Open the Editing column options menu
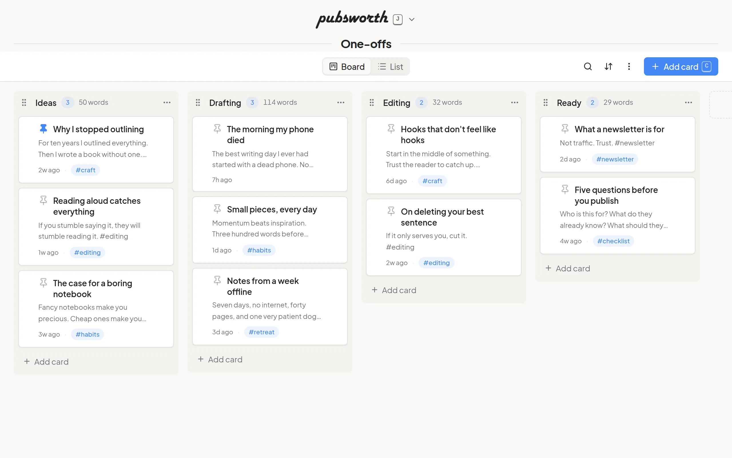 click(x=515, y=103)
